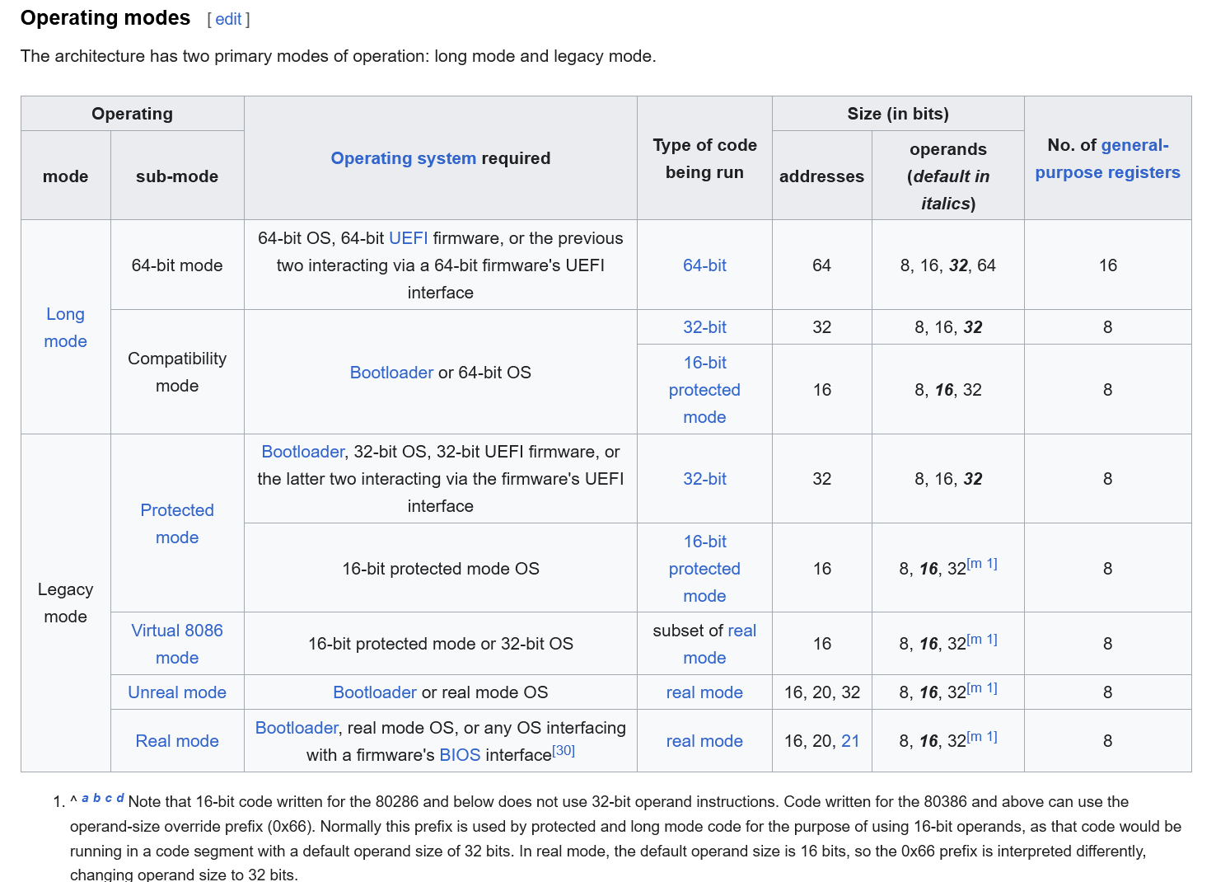This screenshot has height=882, width=1216.
Task: Open the Virtual 8086 mode link
Action: [x=177, y=644]
